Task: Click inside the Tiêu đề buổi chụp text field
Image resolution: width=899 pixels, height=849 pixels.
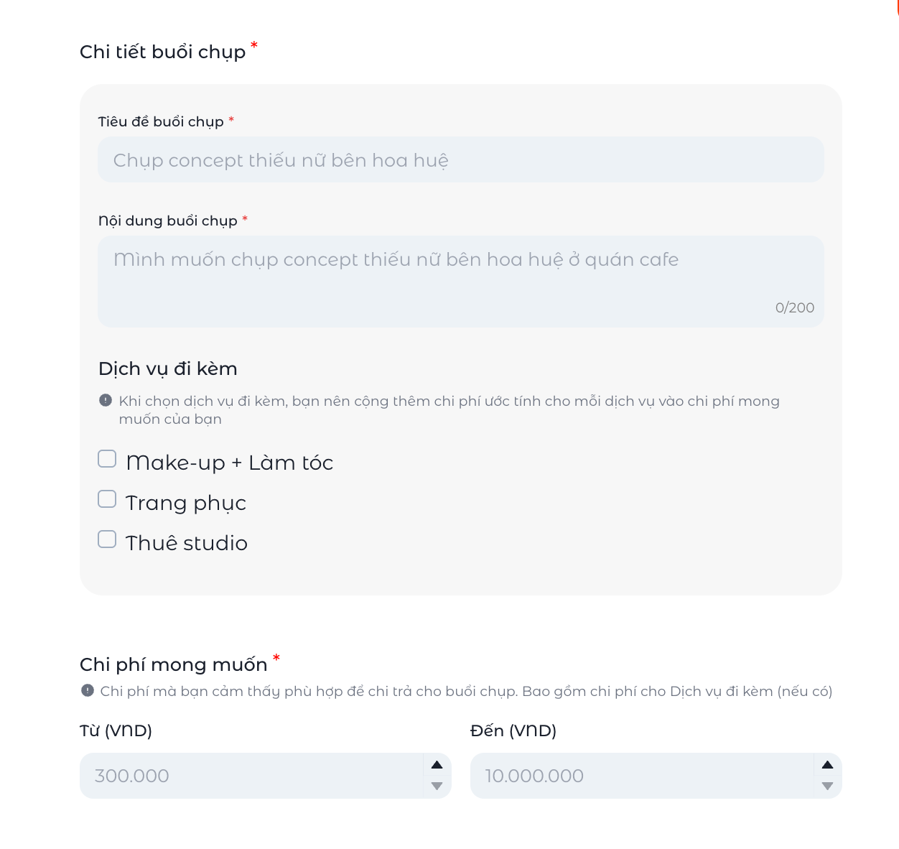Action: pyautogui.click(x=460, y=159)
